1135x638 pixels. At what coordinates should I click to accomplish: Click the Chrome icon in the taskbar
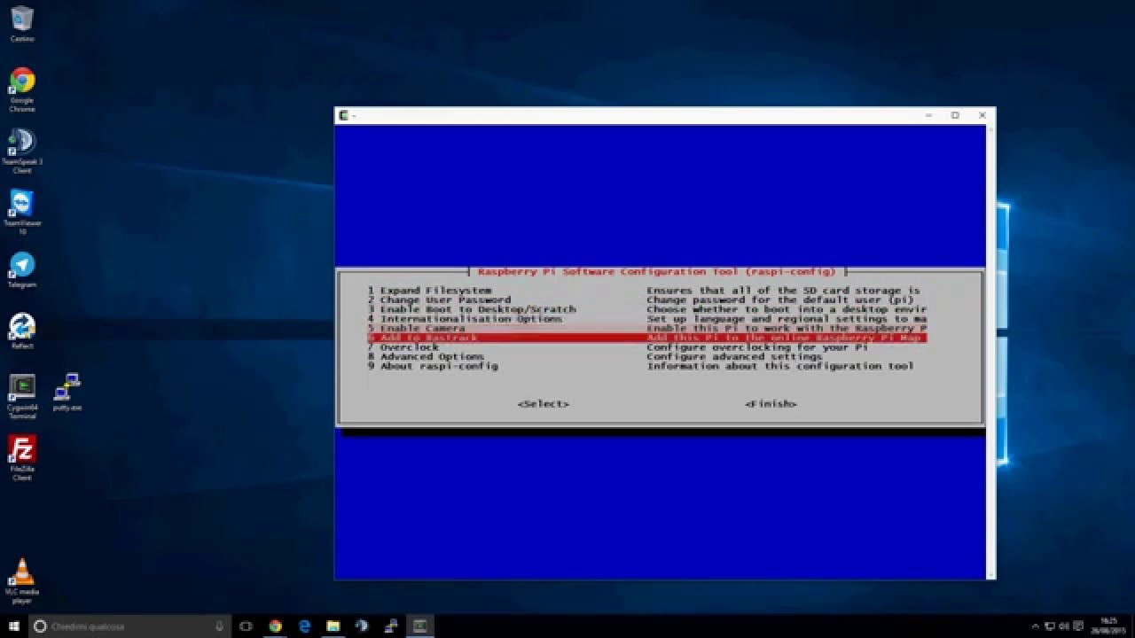tap(275, 626)
